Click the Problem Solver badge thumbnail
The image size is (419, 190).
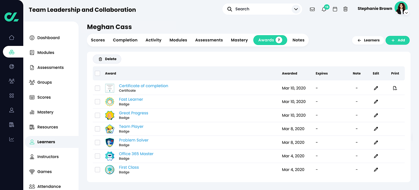[110, 142]
